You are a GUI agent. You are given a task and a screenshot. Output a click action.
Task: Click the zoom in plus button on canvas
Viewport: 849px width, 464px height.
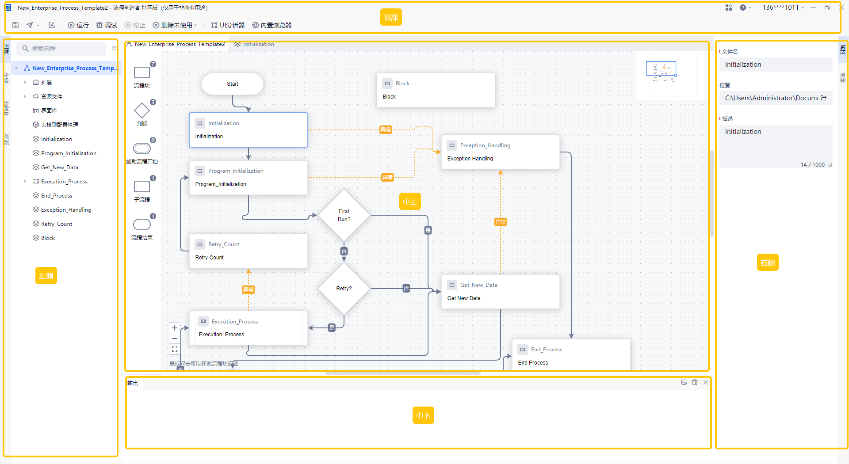point(175,328)
